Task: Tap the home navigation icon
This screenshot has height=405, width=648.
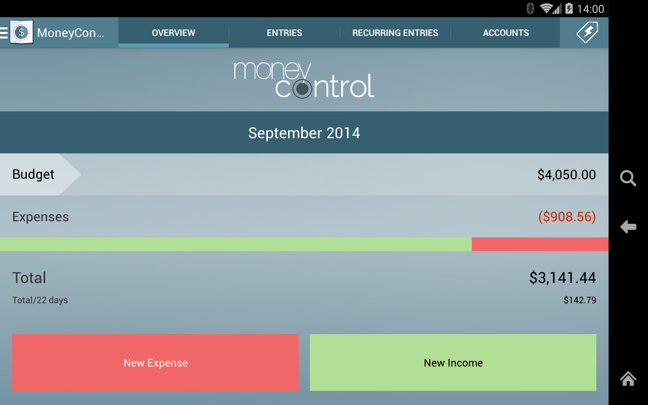Action: pos(628,379)
